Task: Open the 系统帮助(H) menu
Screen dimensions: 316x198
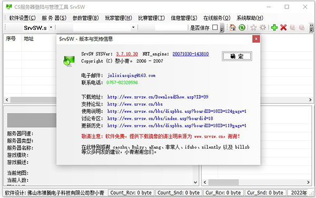Action: pyautogui.click(x=250, y=18)
